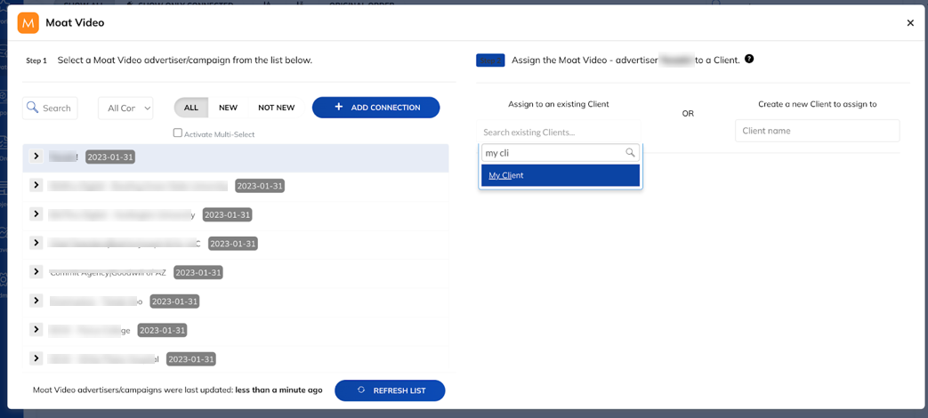Click the Commit Agency Goodwill of AZ text

(x=108, y=272)
